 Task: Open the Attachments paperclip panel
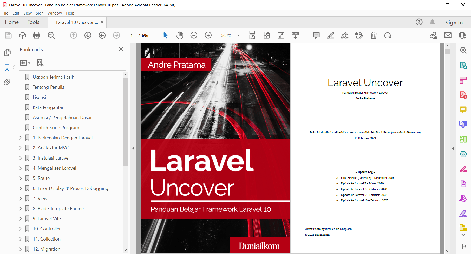(x=7, y=82)
